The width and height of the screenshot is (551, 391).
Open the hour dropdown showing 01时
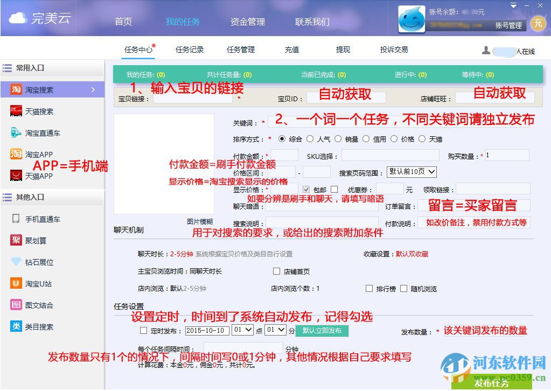[x=242, y=331]
